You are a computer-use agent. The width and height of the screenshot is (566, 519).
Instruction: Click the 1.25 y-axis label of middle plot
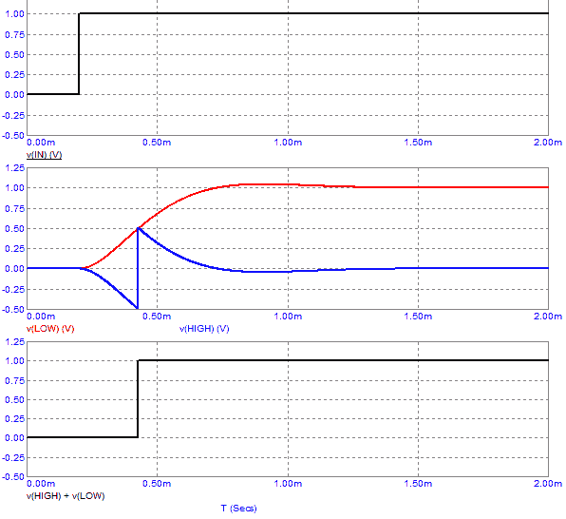[x=14, y=168]
